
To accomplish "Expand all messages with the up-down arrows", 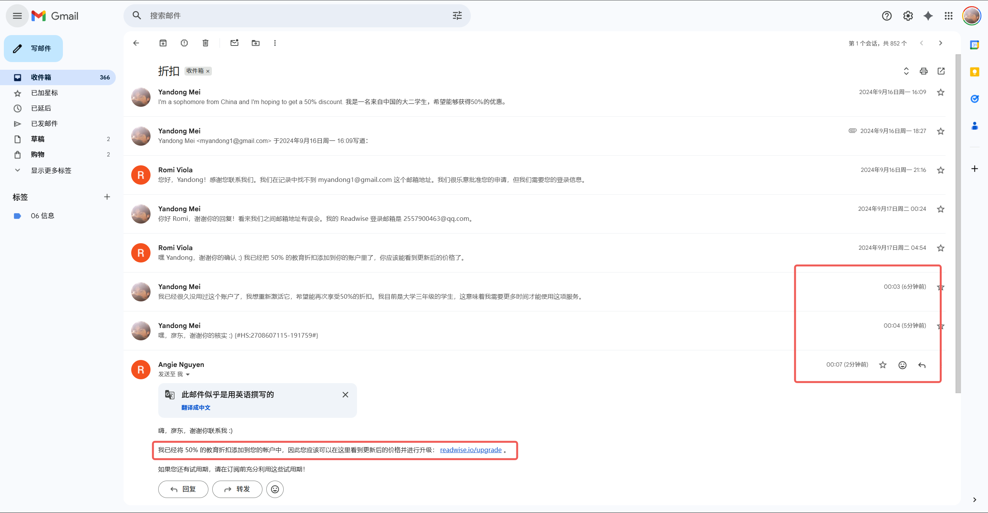I will (x=906, y=71).
